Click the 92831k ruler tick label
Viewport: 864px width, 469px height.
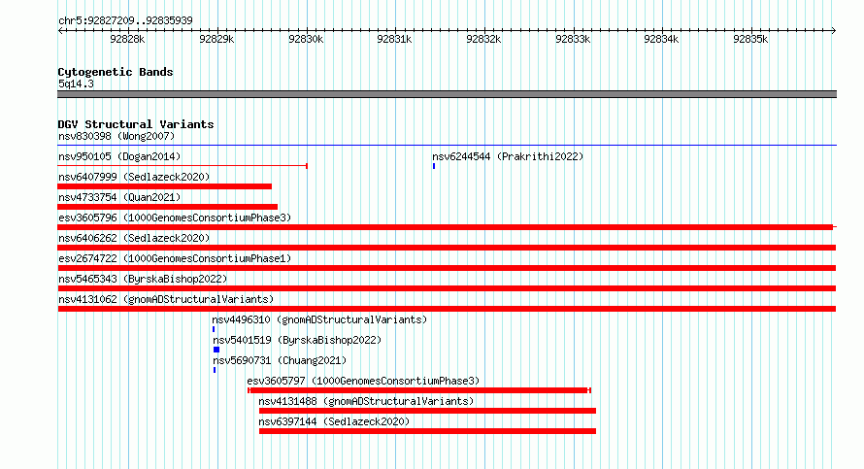(x=394, y=39)
